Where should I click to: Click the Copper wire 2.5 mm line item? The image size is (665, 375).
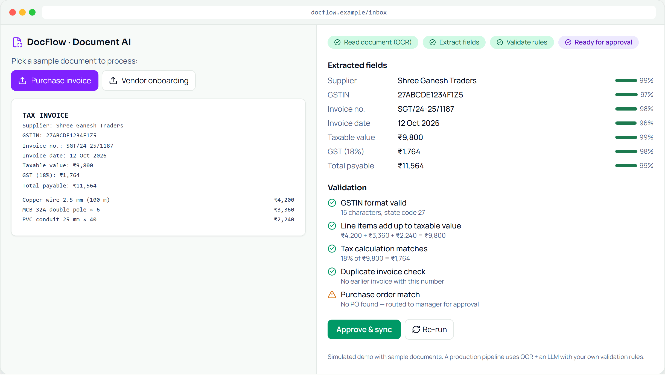tap(158, 200)
